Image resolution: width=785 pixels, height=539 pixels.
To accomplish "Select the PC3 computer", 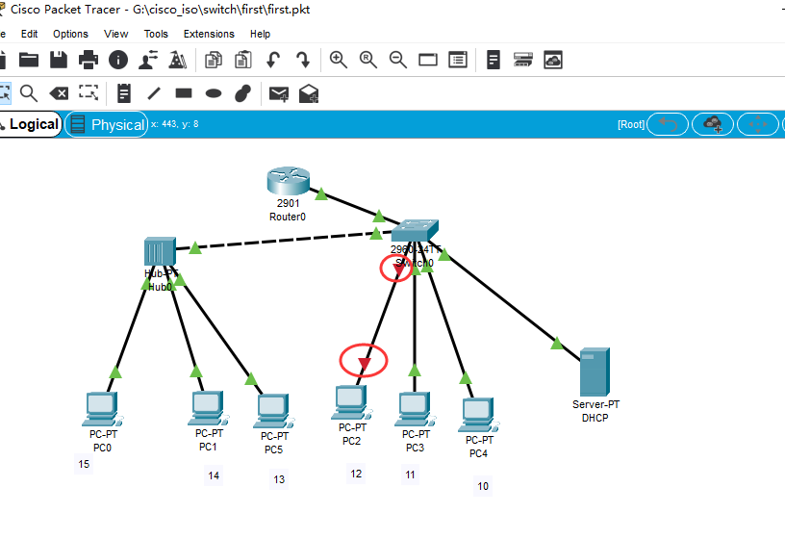I will [x=415, y=409].
